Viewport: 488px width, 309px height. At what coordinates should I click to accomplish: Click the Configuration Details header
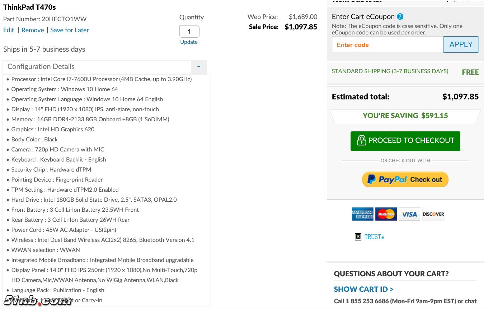41,67
